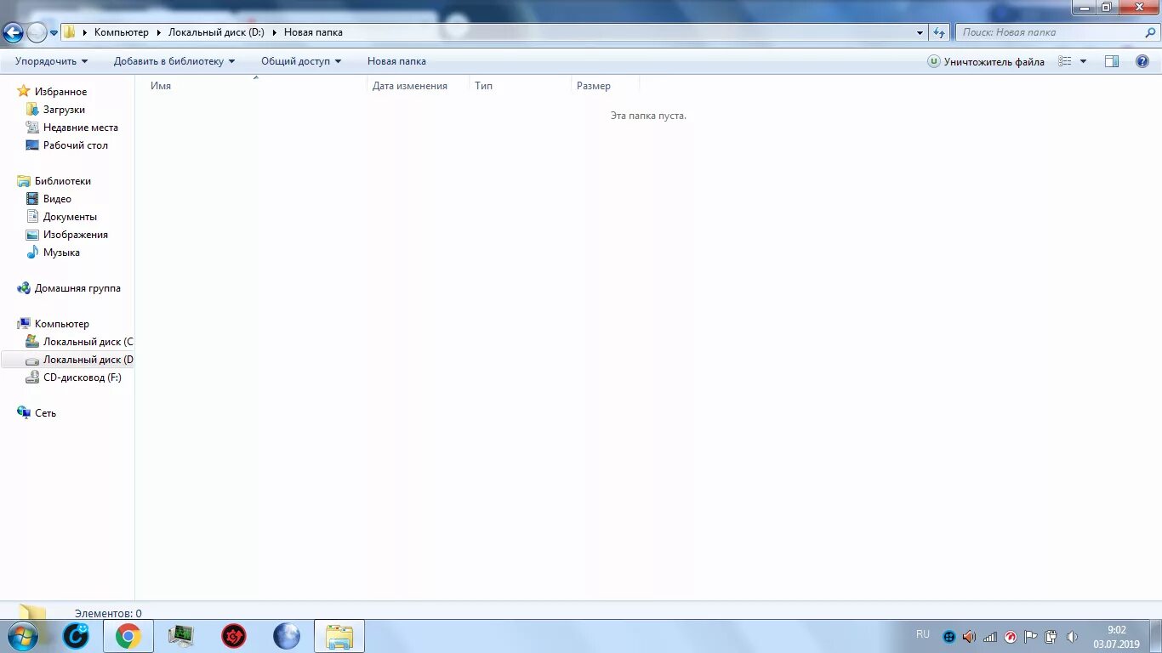
Task: Select Библиотеки in the navigation pane
Action: tap(63, 181)
